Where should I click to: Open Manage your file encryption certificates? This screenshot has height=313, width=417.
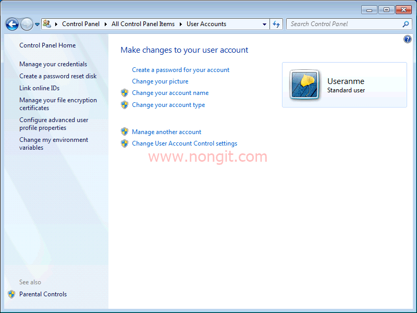click(58, 104)
